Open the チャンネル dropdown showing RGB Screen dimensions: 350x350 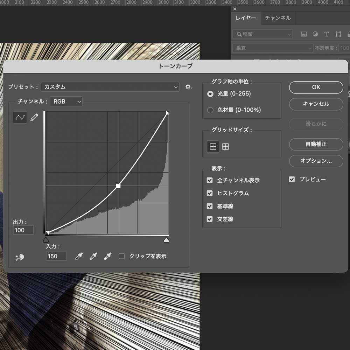pyautogui.click(x=66, y=101)
